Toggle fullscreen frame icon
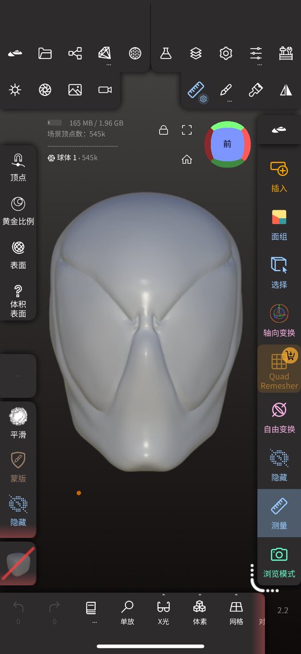Viewport: 301px width, 654px height. tap(187, 130)
